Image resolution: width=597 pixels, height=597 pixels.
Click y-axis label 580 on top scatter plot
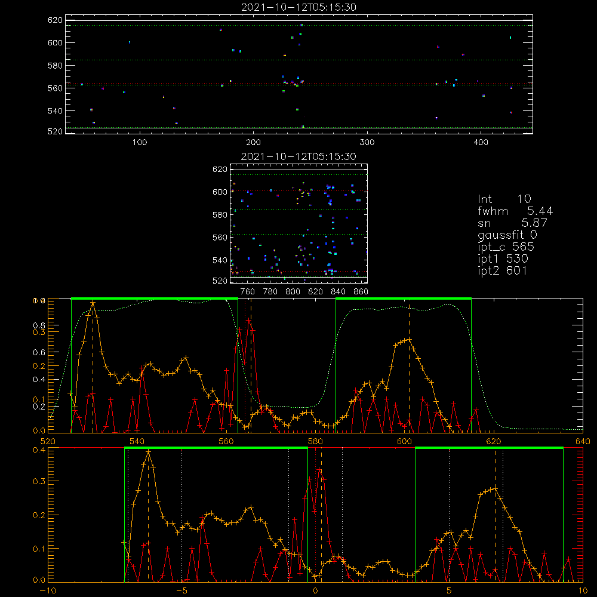click(x=55, y=66)
